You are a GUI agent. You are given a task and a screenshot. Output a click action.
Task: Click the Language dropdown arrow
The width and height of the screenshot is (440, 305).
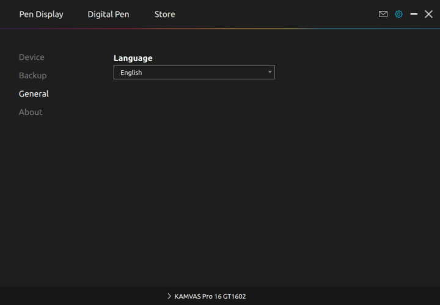coord(269,72)
